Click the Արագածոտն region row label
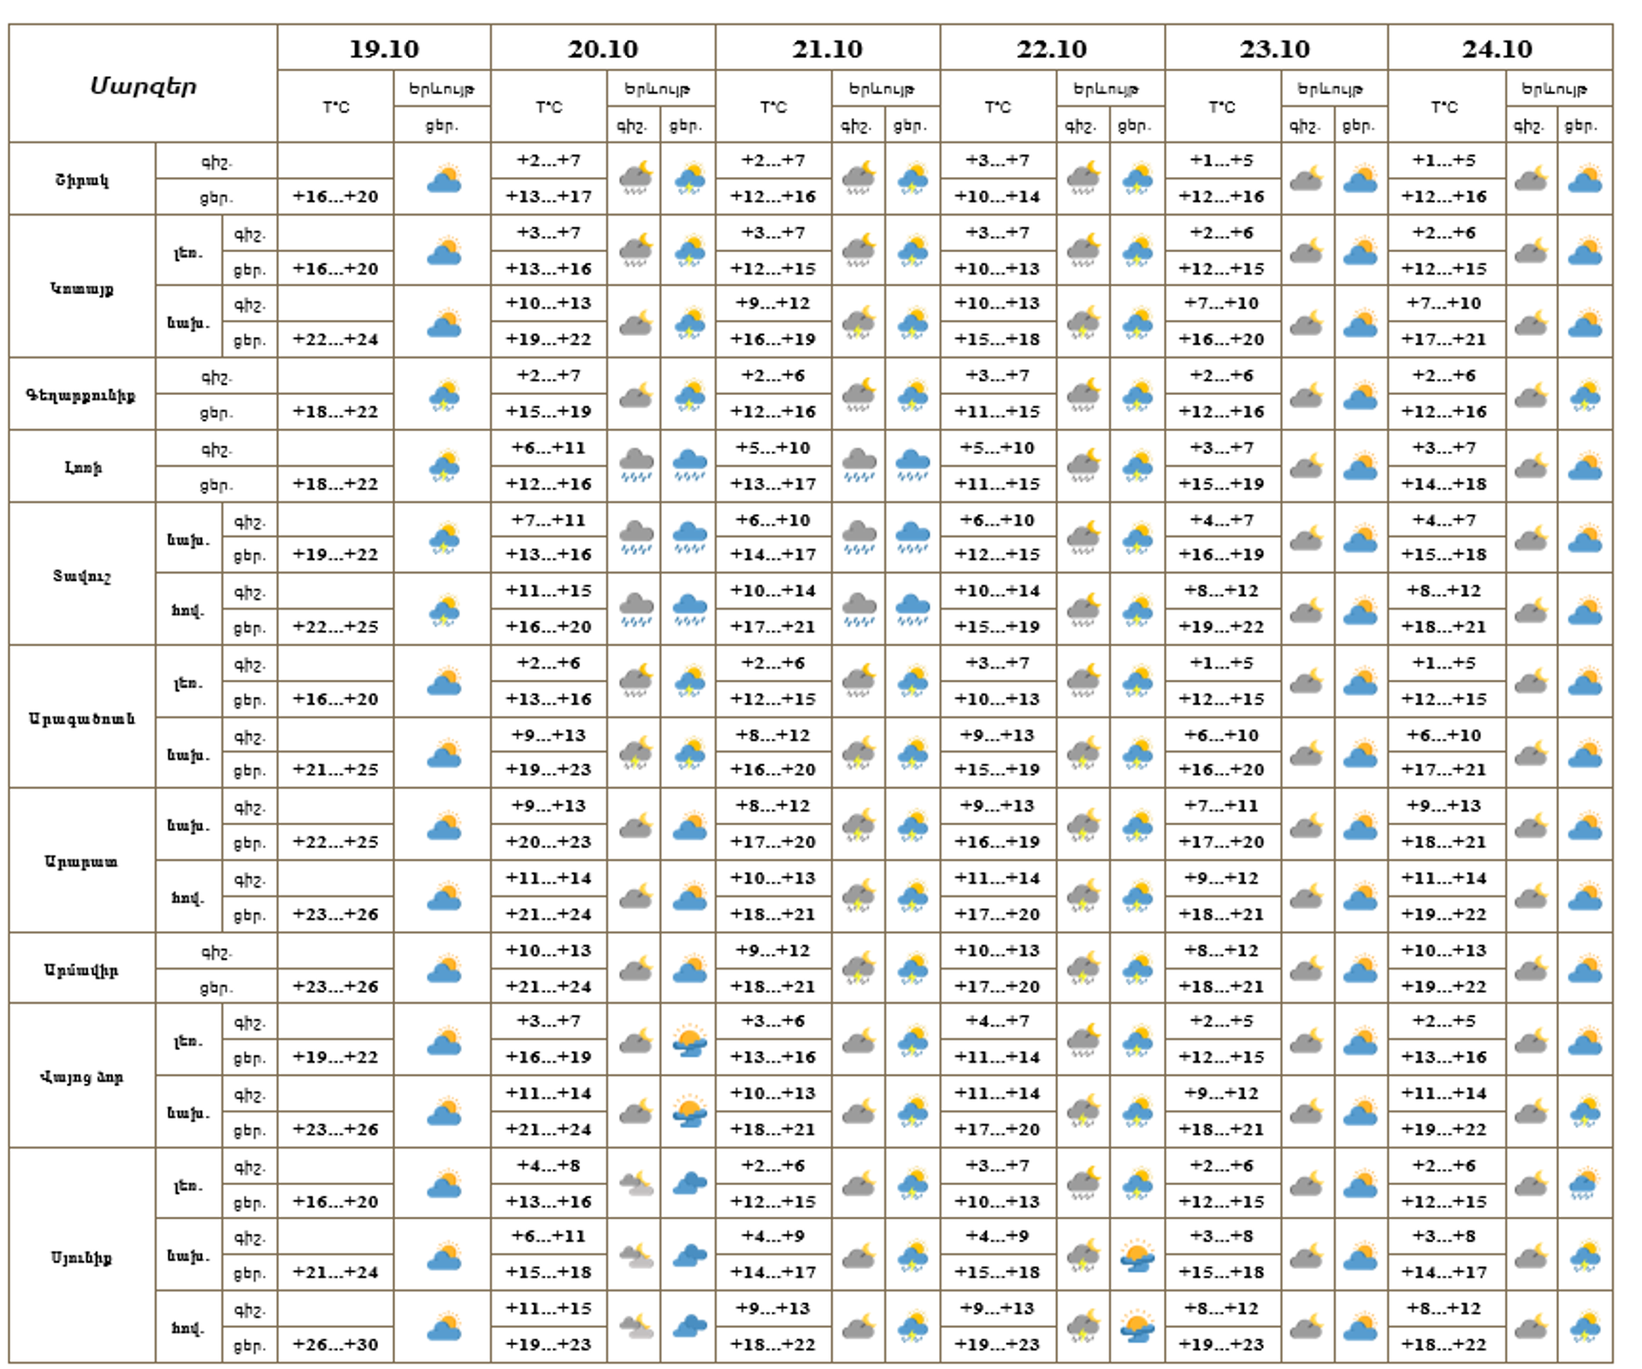The height and width of the screenshot is (1369, 1642). point(81,718)
